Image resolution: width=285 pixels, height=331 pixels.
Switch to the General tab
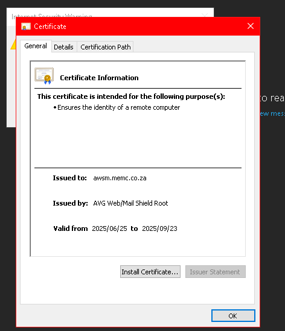click(36, 46)
